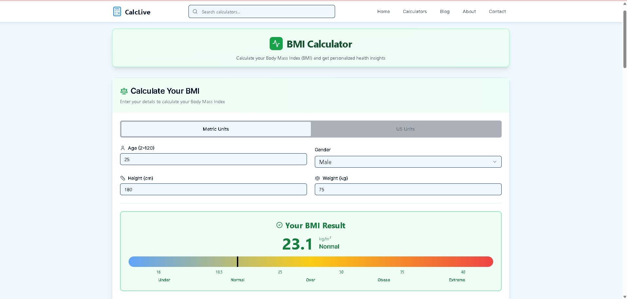627x299 pixels.
Task: Open the Calculators nav link
Action: coord(415,11)
